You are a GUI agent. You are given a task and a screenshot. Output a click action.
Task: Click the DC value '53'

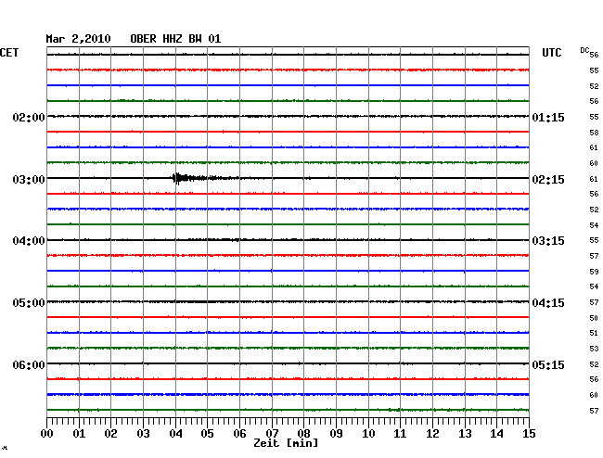594,349
